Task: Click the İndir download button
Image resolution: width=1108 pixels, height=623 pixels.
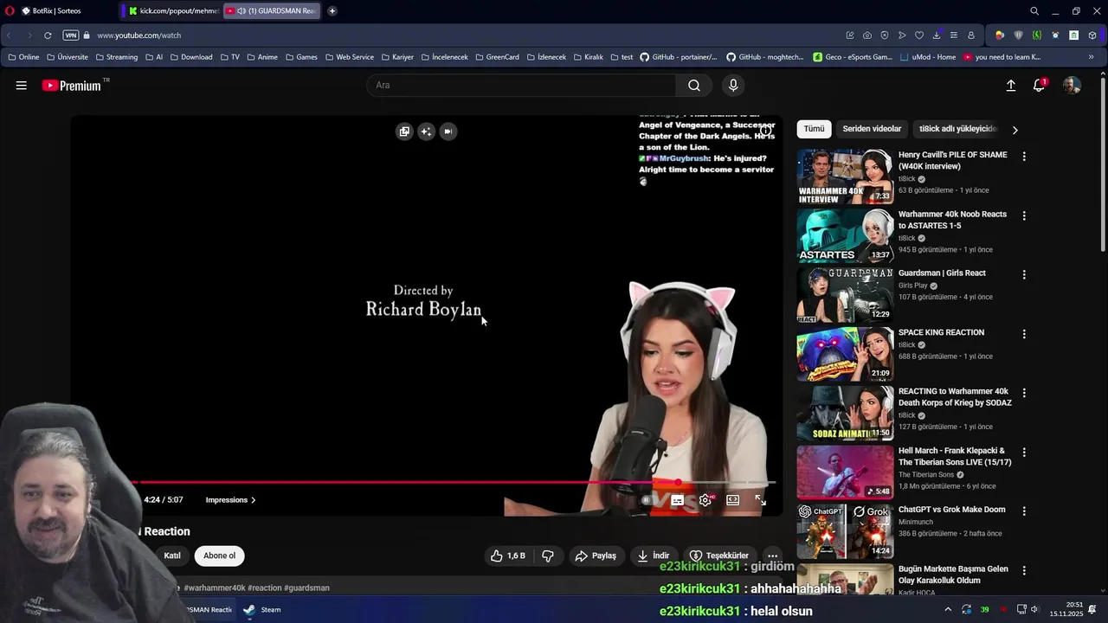Action: point(654,556)
